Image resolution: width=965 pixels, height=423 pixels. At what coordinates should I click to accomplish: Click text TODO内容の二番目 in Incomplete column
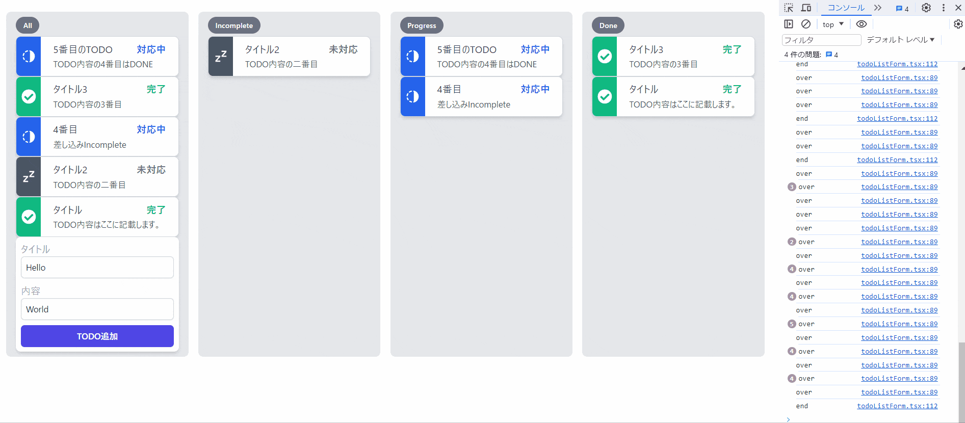tap(281, 64)
